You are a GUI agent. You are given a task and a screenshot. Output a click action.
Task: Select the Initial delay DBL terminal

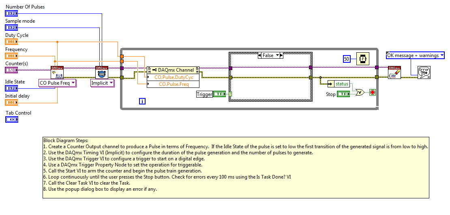(x=12, y=102)
